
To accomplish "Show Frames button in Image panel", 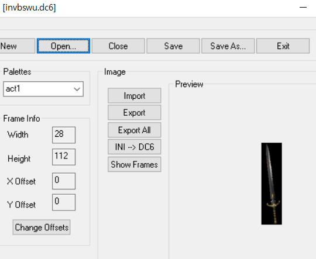I will [x=135, y=164].
